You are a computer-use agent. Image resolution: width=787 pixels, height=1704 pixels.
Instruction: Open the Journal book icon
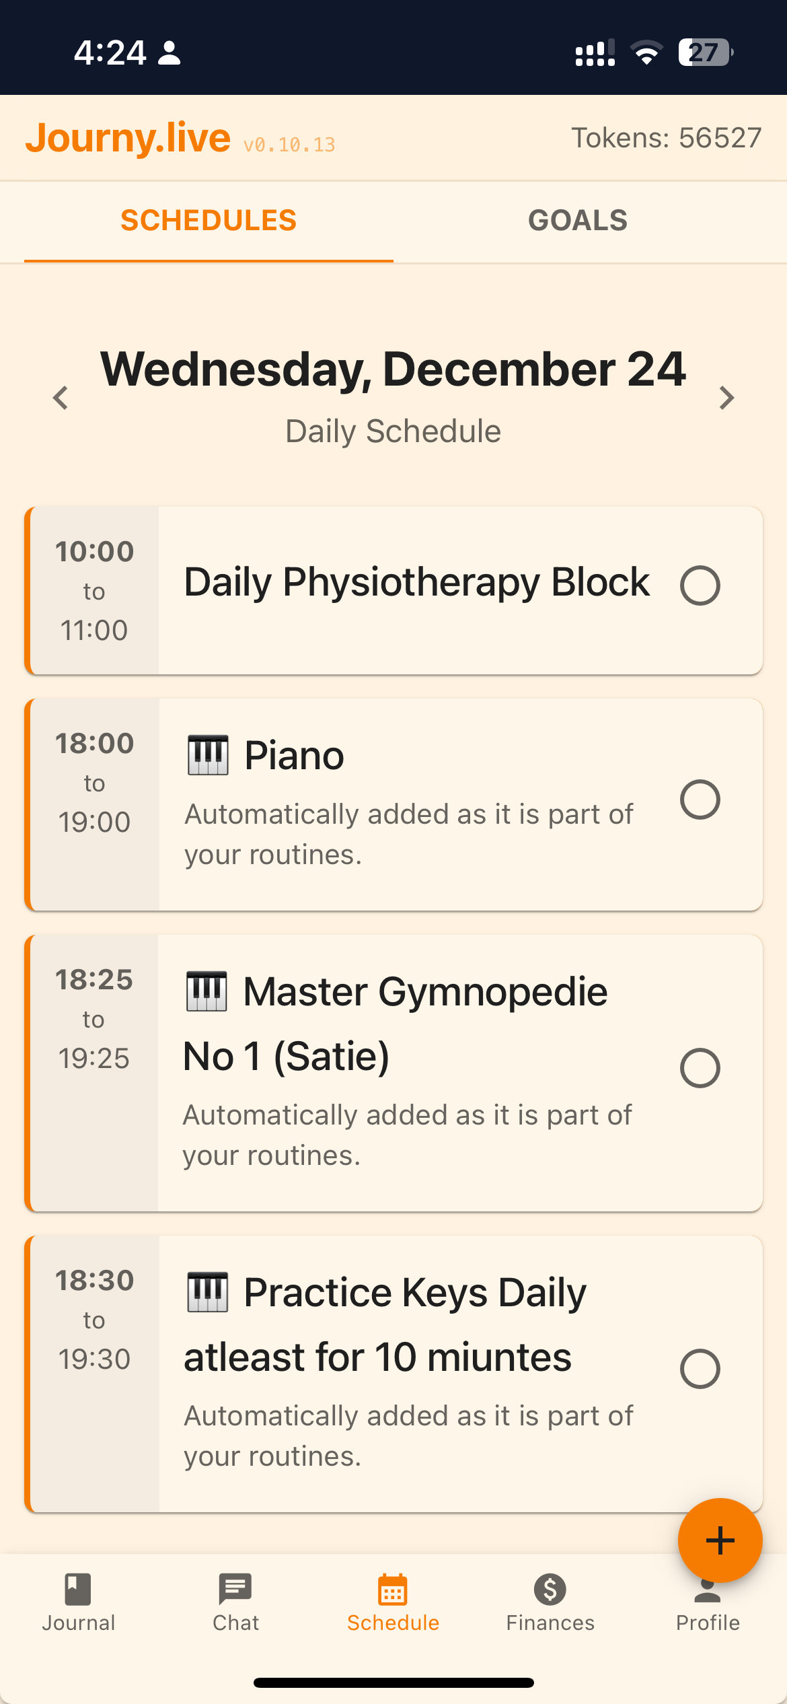tap(78, 1590)
